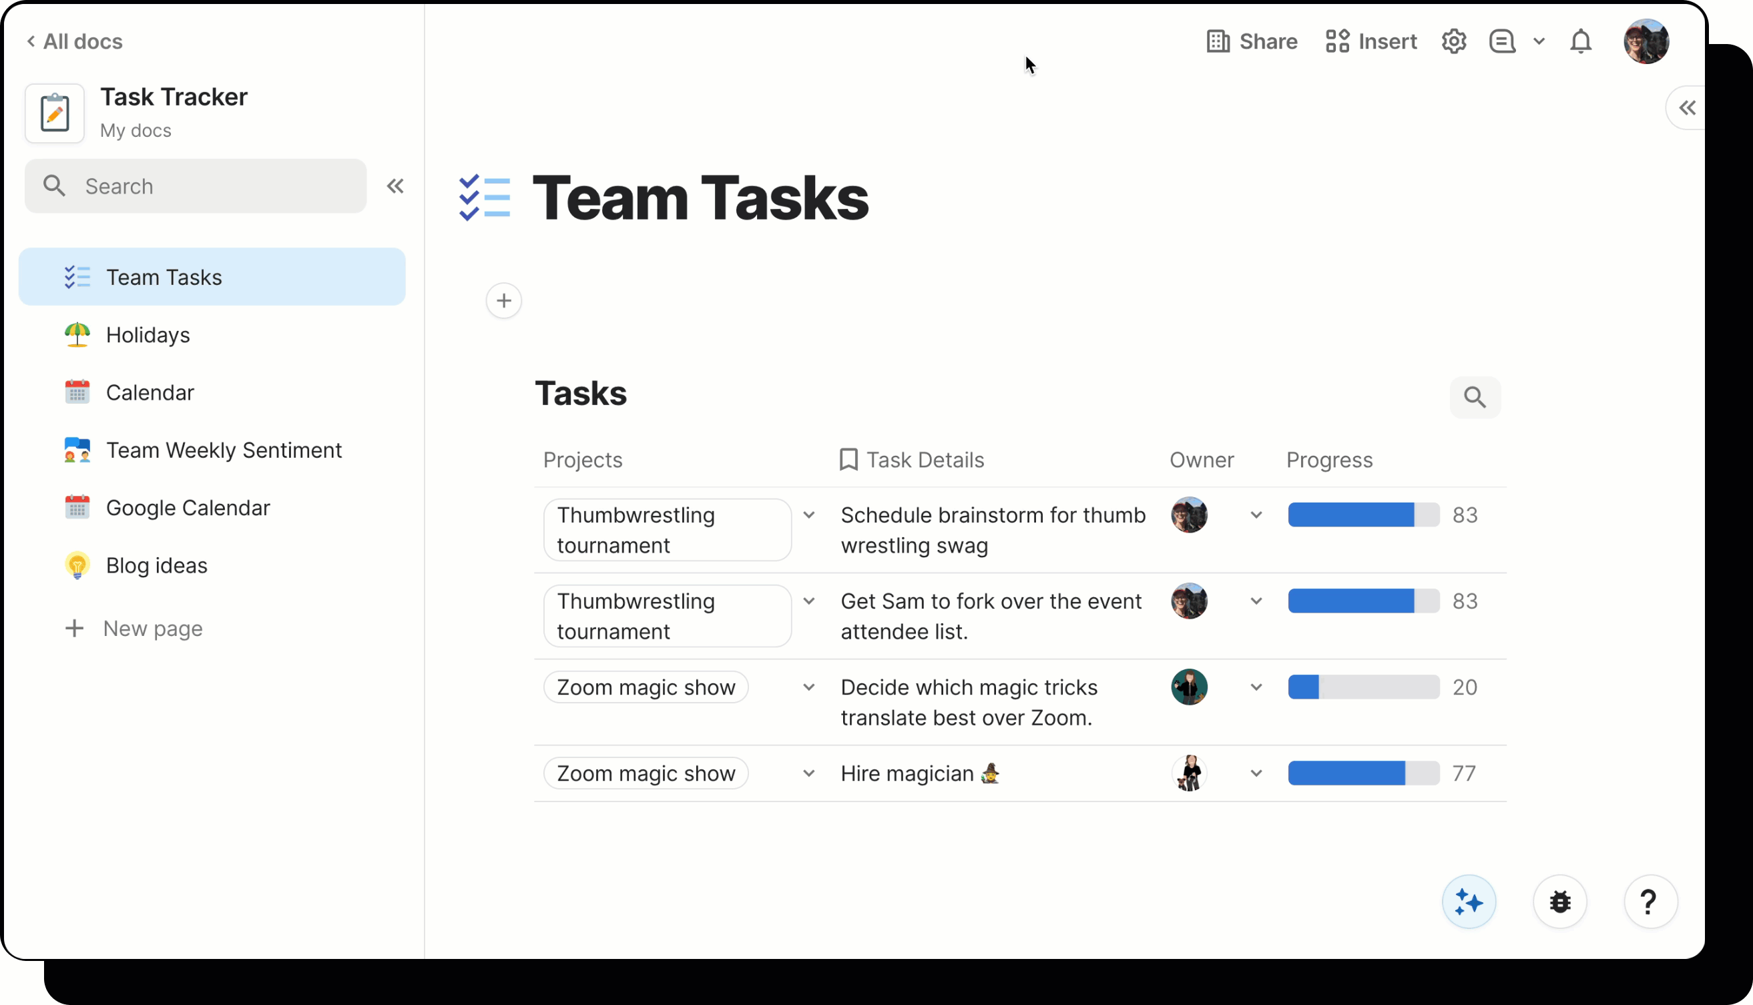Click the progress bar showing 20

coord(1363,687)
